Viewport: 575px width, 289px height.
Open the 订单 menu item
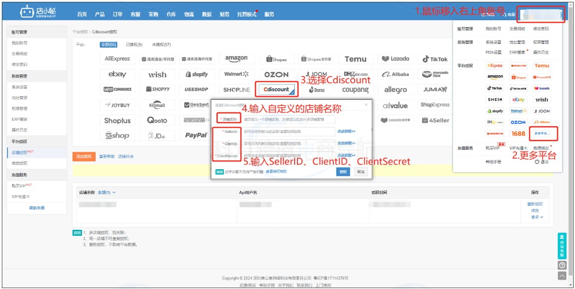coord(117,14)
